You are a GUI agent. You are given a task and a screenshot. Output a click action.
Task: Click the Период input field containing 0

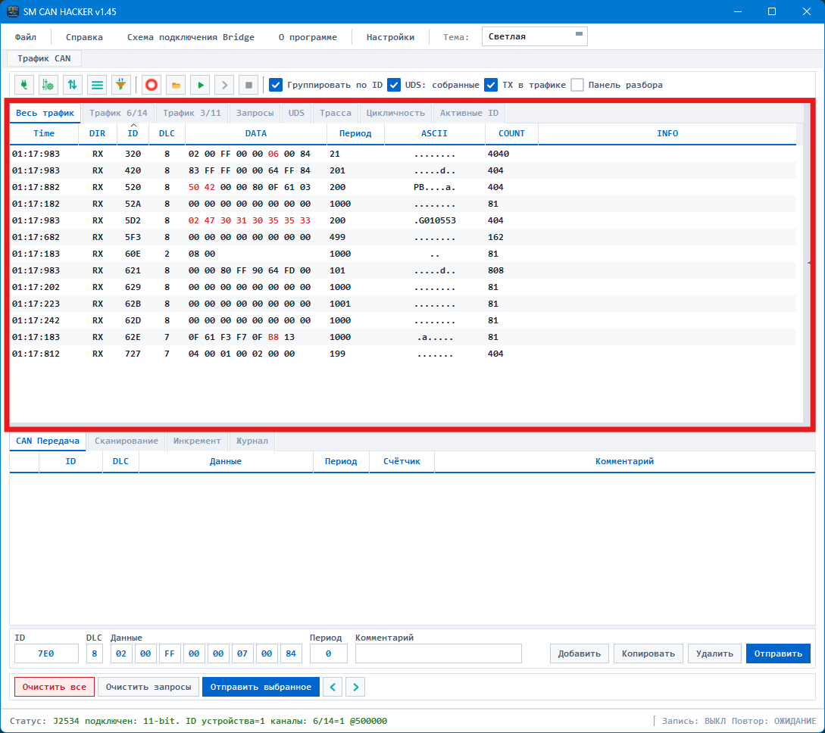tap(328, 653)
